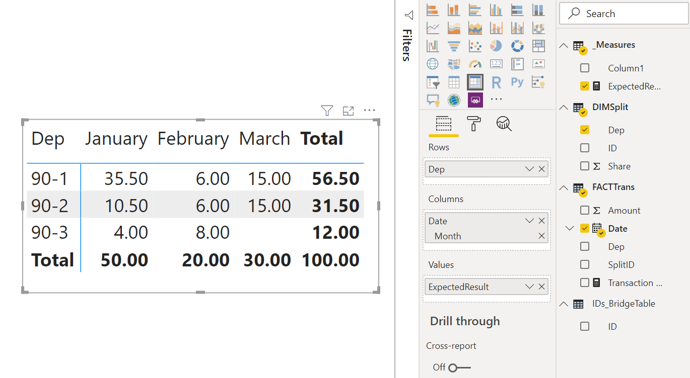Image resolution: width=690 pixels, height=378 pixels.
Task: Uncheck the ExpectedRe... measure checkbox
Action: (585, 86)
